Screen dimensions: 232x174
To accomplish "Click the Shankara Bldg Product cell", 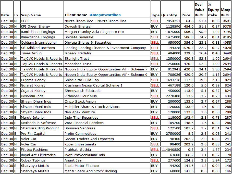I will tap(42, 128).
